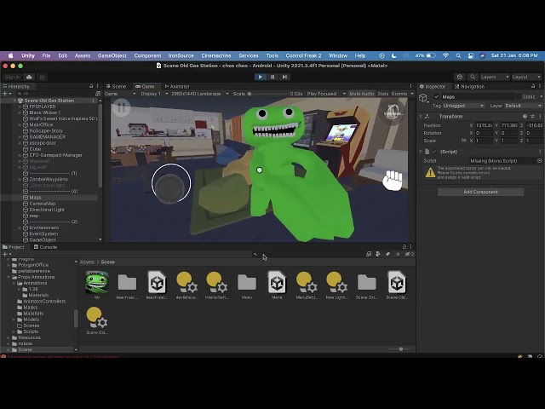Toggle Gizmos in the Game view
545x409 pixels.
pos(399,94)
